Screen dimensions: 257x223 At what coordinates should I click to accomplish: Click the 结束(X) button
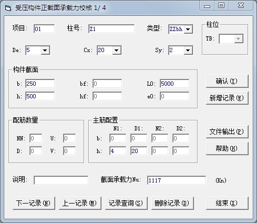pyautogui.click(x=227, y=203)
